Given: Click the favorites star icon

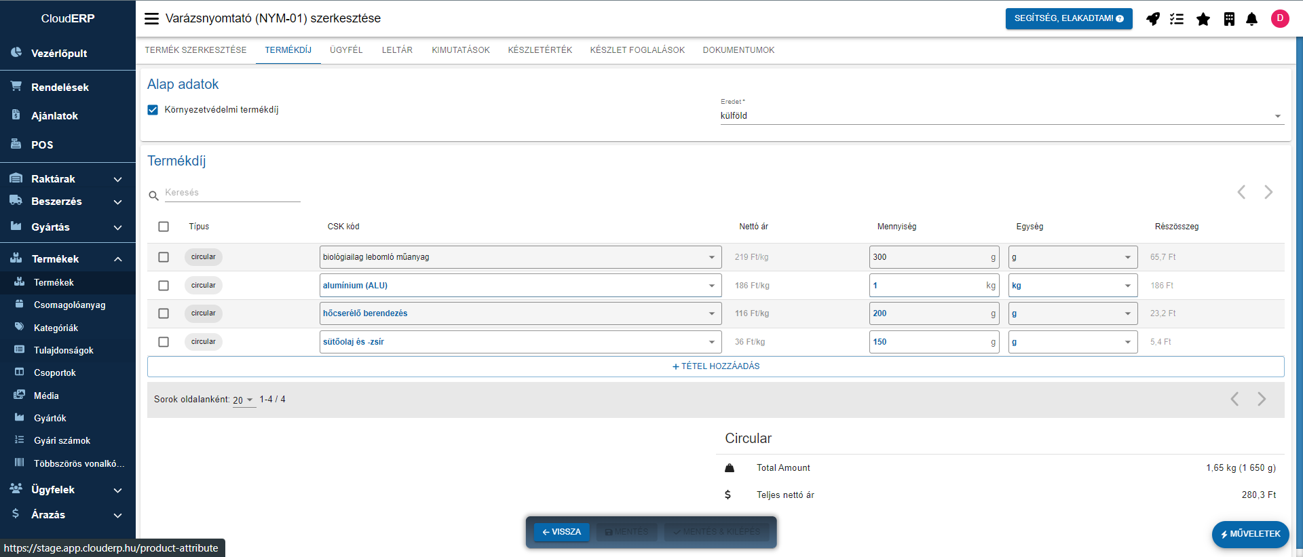Looking at the screenshot, I should point(1203,19).
